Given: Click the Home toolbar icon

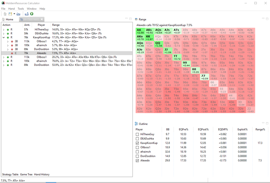Looking at the screenshot, I should point(5,14).
